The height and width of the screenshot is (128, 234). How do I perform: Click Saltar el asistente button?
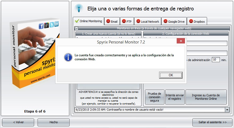coord(212,122)
